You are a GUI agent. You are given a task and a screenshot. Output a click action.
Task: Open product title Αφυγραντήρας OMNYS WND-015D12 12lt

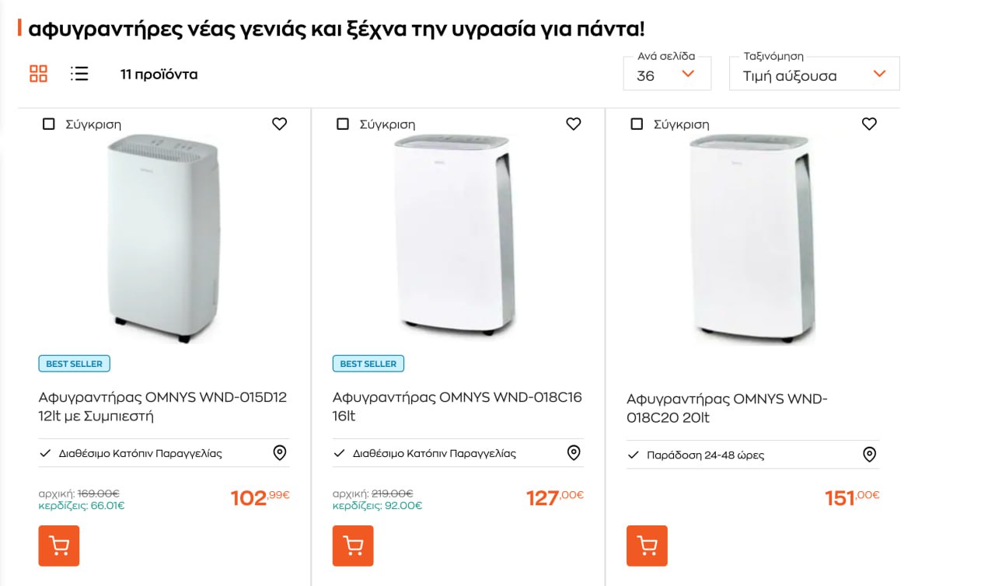click(x=162, y=406)
